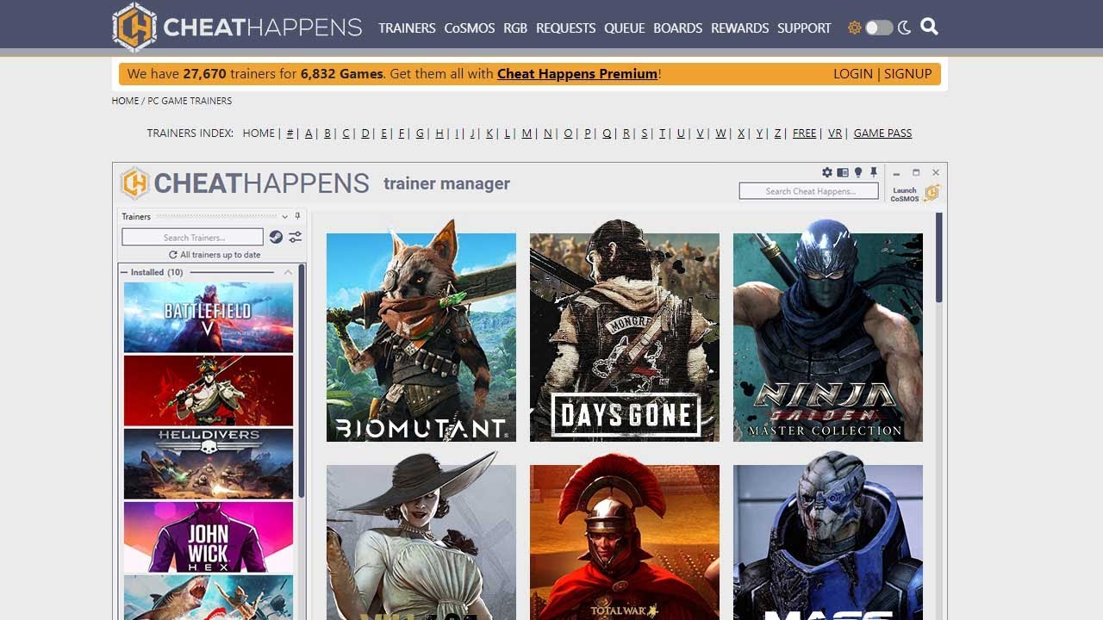Open the BOARDS page
1103x620 pixels.
(678, 28)
